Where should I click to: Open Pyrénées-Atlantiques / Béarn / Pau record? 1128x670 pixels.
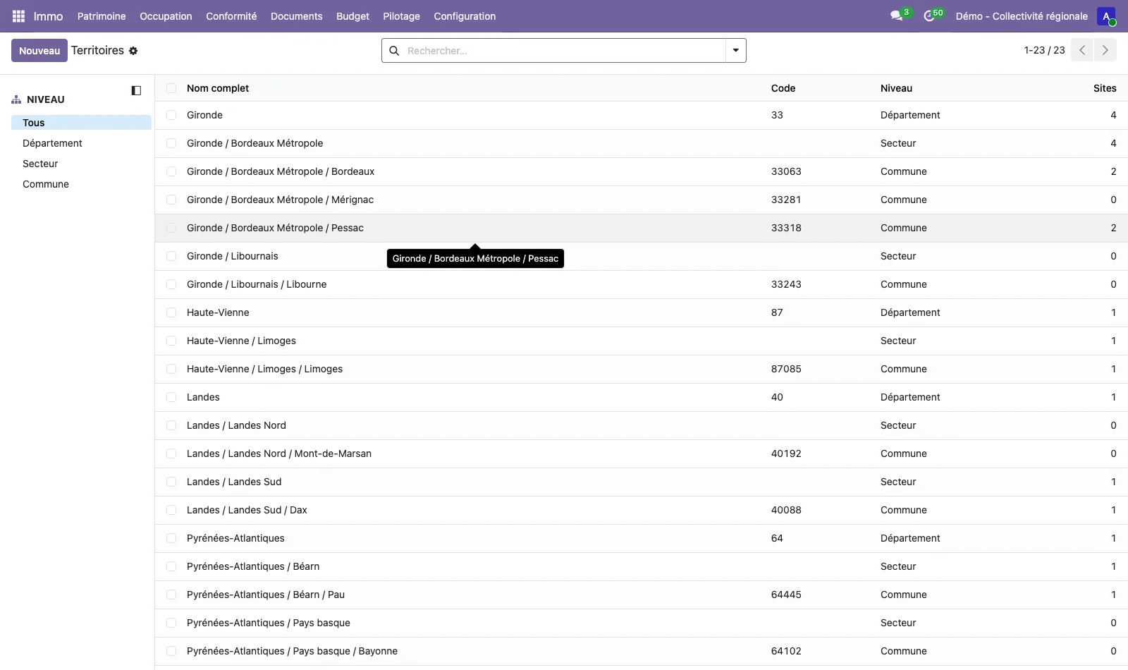(x=266, y=595)
